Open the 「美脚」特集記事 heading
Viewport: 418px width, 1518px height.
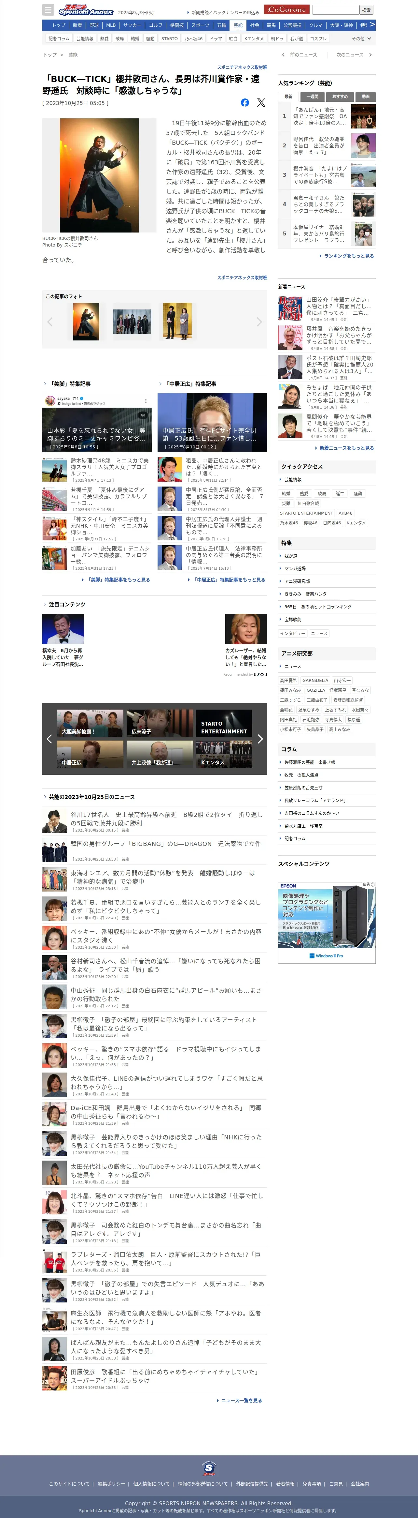[x=70, y=383]
